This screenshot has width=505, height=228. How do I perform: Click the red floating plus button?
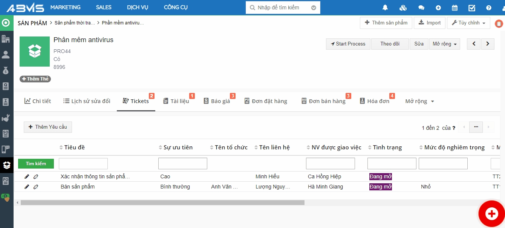(491, 214)
